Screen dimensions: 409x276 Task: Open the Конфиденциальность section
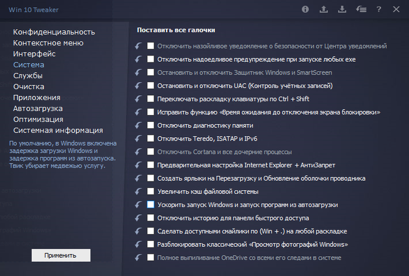pyautogui.click(x=54, y=32)
